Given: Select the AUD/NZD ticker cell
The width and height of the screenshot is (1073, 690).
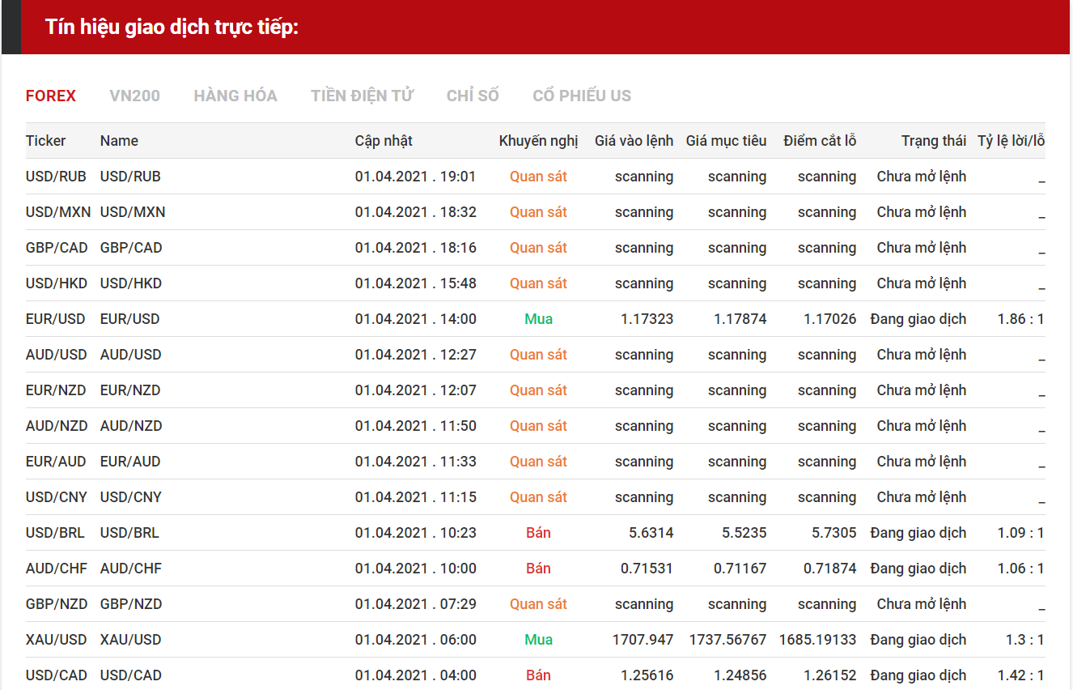Looking at the screenshot, I should pos(57,426).
